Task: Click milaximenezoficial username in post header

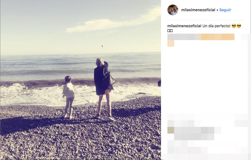Action: click(x=198, y=10)
